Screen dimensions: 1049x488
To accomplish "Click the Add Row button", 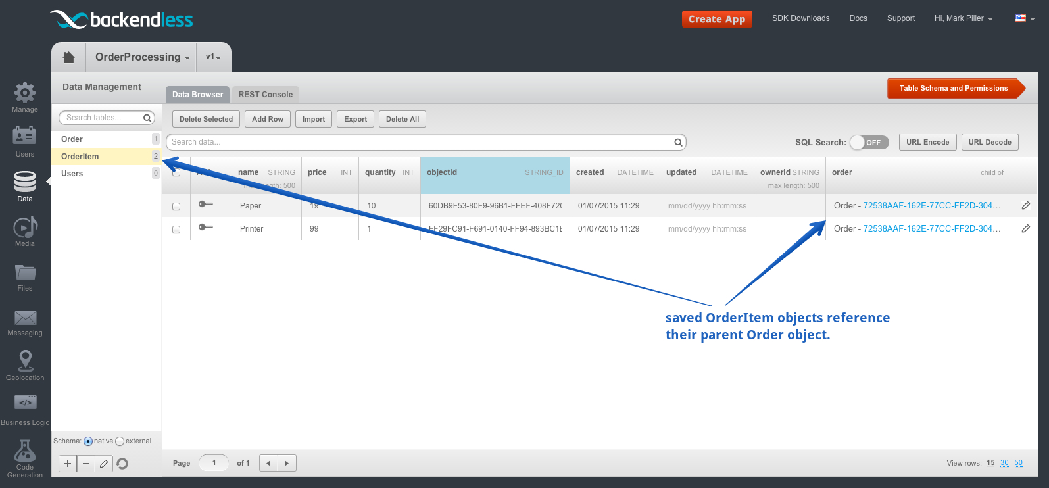I will tap(268, 119).
